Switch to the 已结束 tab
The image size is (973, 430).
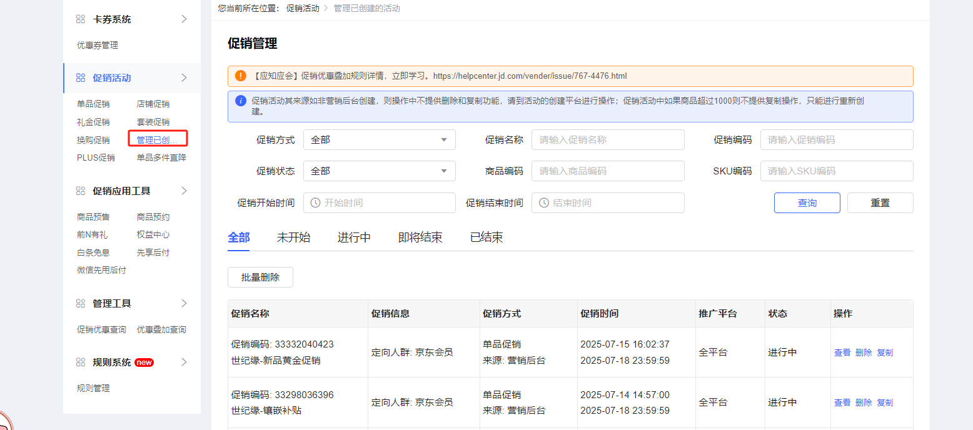point(486,237)
